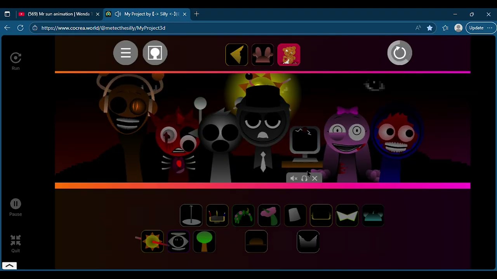Pick the antenna pole sound icon
Image resolution: width=497 pixels, height=279 pixels.
point(191,215)
